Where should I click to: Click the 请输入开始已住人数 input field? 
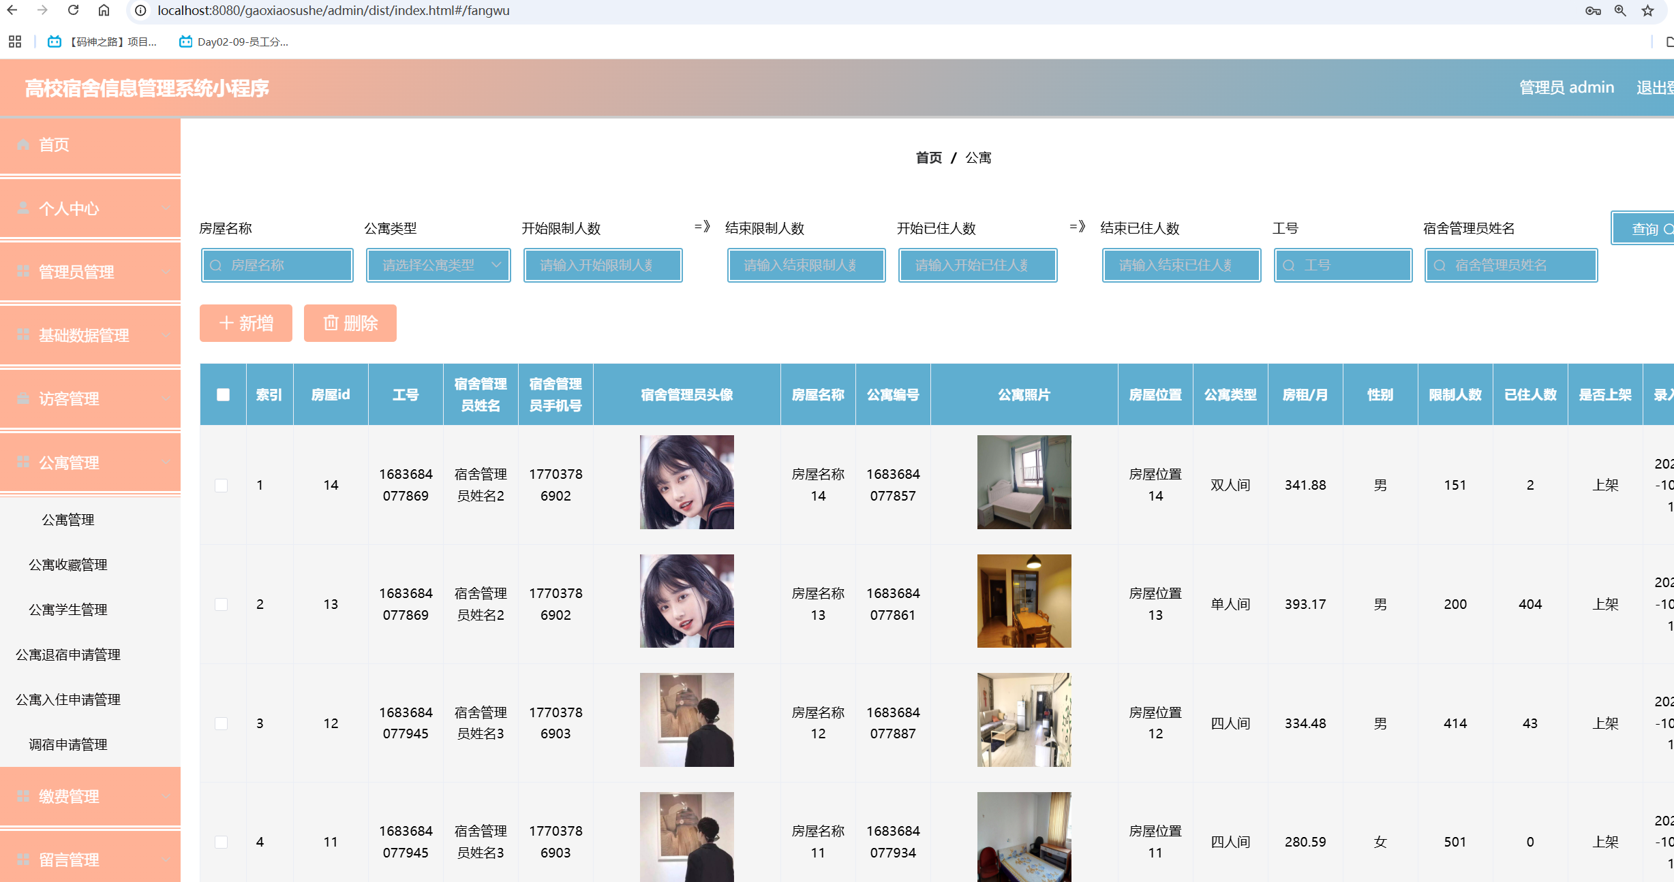[x=978, y=266]
